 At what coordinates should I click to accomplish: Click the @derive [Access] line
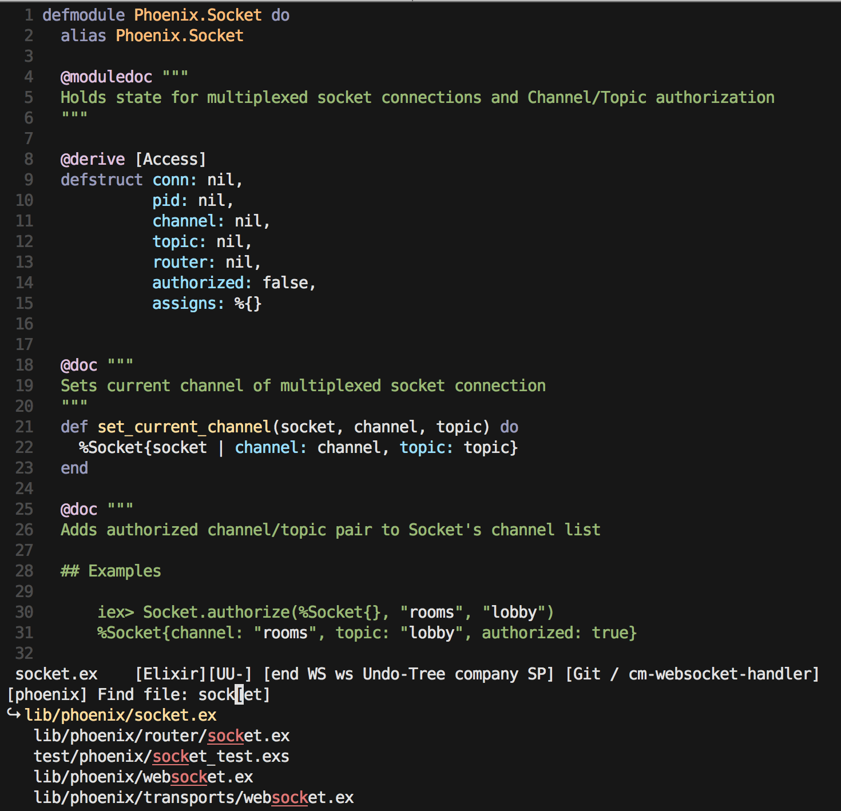(133, 159)
